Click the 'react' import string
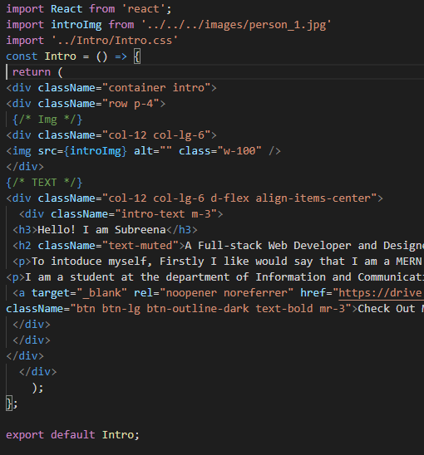This screenshot has height=455, width=424. [144, 8]
